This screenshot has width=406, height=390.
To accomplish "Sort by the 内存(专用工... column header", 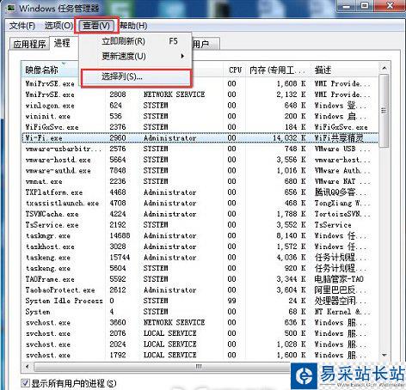I will pos(277,70).
